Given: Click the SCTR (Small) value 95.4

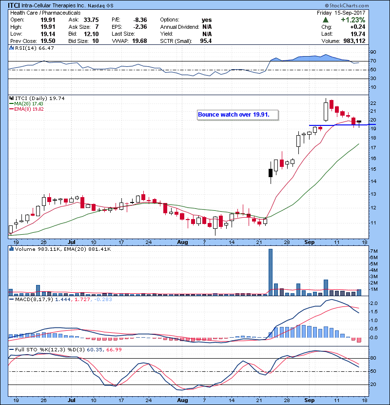Looking at the screenshot, I should point(206,41).
